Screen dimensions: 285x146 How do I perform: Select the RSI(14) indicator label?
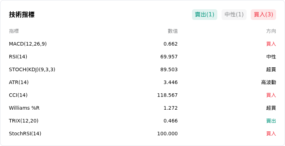18,57
